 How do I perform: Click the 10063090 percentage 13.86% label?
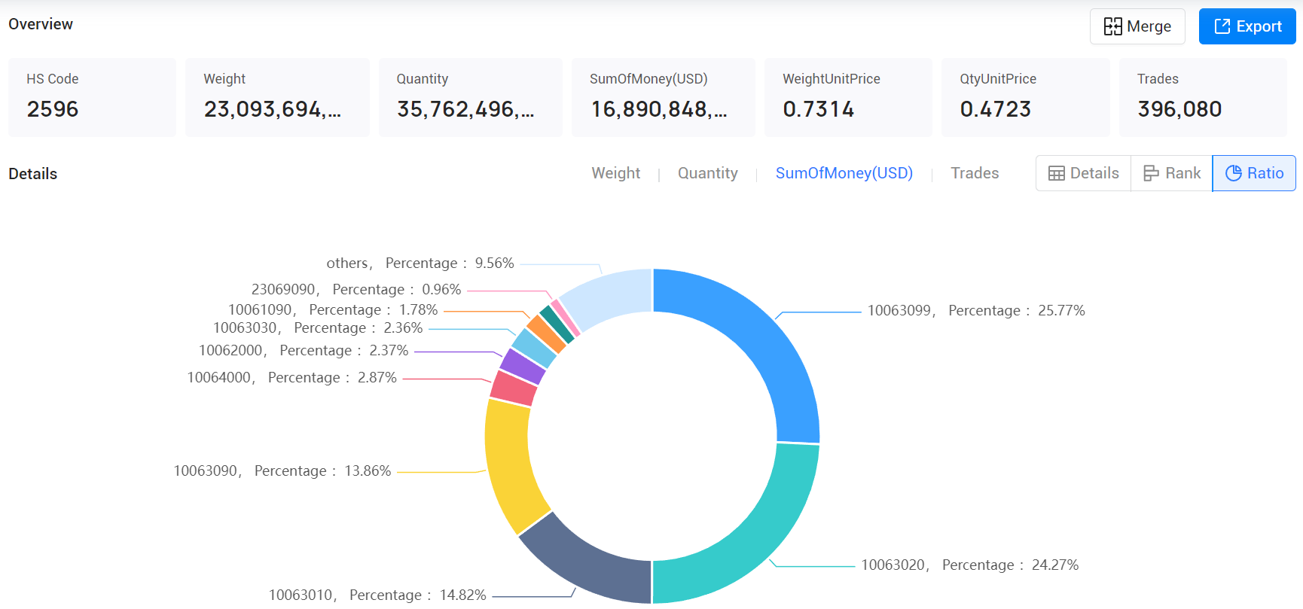[282, 470]
